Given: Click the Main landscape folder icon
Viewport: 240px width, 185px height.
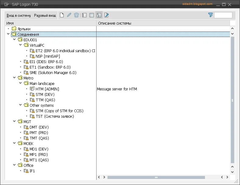Looking at the screenshot, I should coord(26,83).
